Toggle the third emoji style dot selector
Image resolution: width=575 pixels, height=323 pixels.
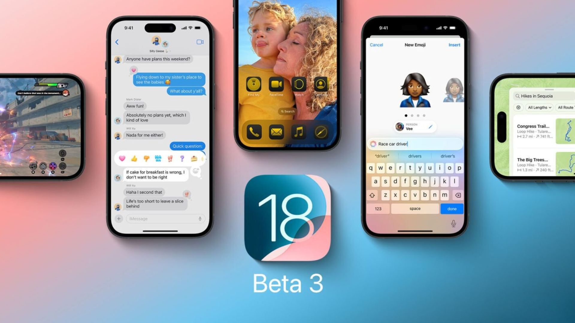tap(417, 115)
